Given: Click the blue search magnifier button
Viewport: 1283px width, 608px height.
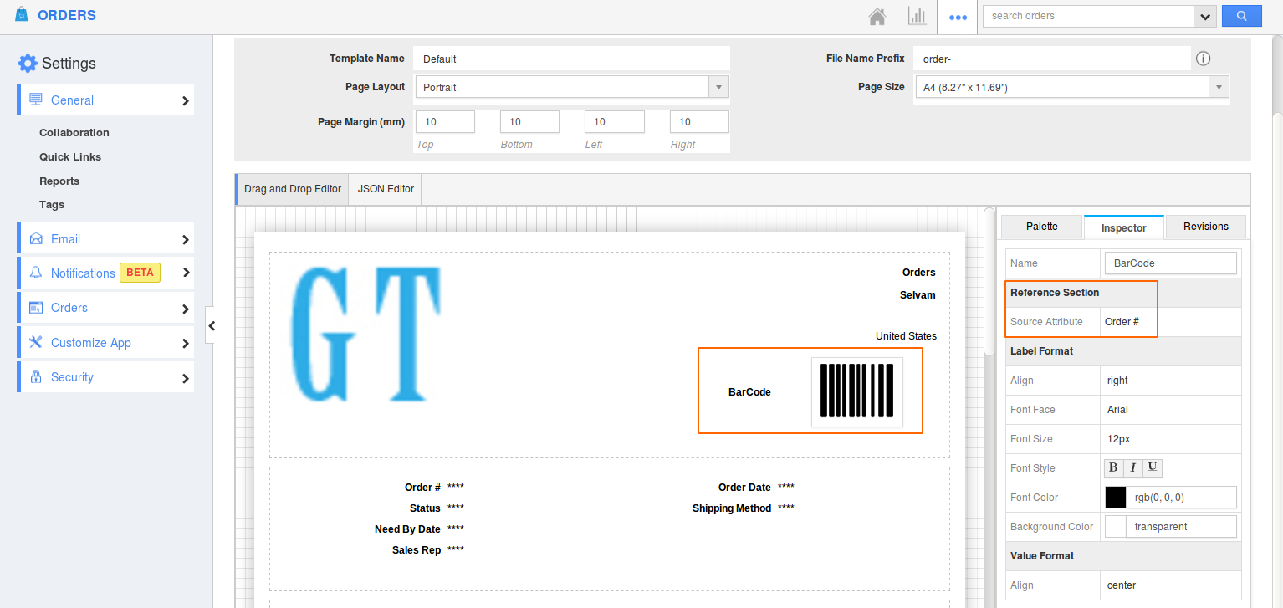Looking at the screenshot, I should pos(1242,16).
